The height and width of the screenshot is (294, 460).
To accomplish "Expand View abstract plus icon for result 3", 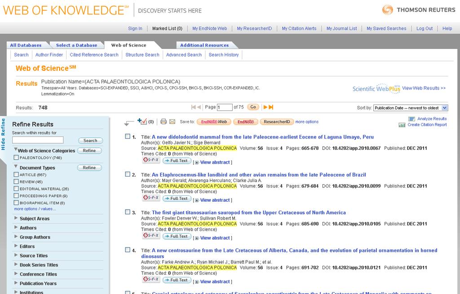I will (x=197, y=238).
